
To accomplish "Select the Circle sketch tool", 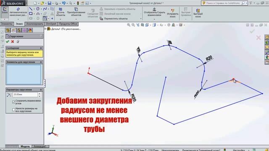I will [x=38, y=9].
